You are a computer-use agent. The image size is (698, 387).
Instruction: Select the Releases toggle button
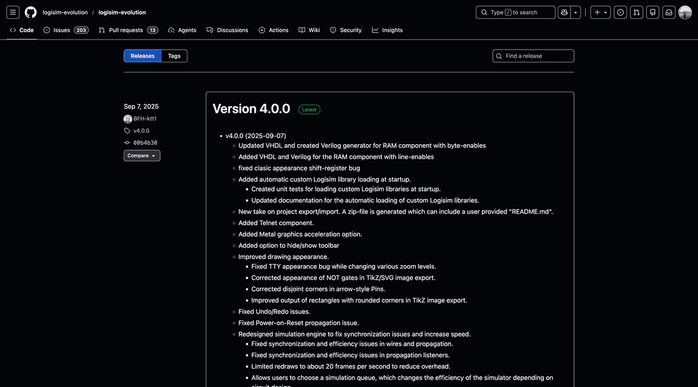click(x=142, y=56)
